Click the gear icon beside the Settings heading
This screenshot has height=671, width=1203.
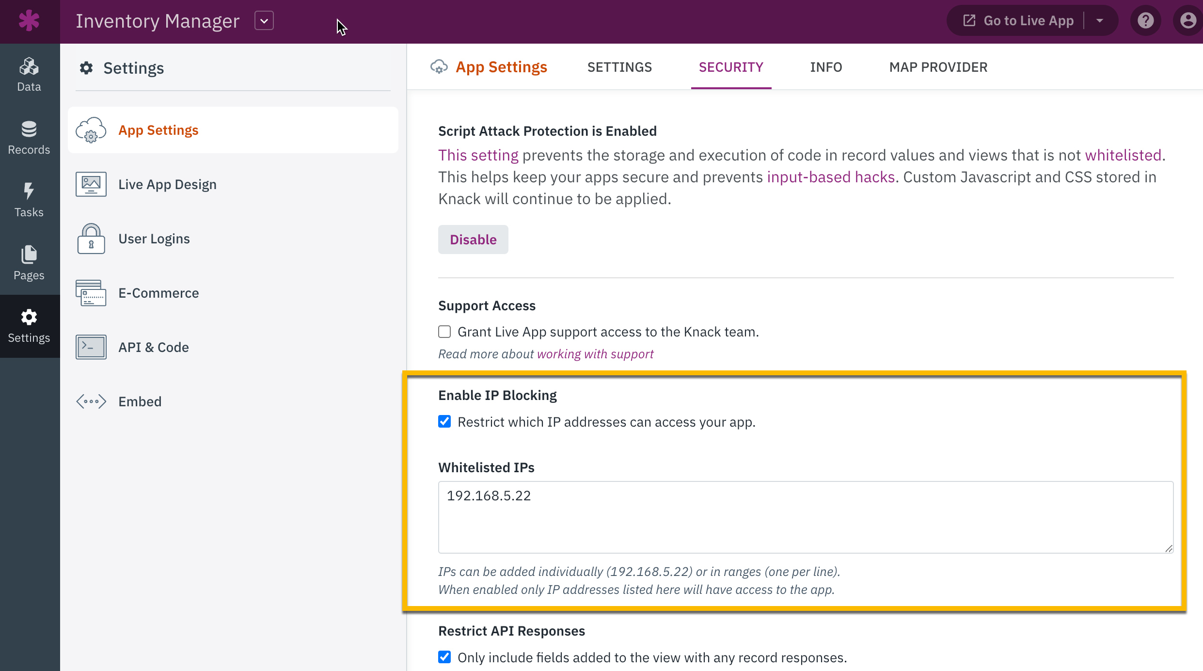coord(86,68)
